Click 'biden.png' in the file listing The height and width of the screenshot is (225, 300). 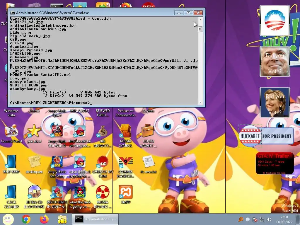[x=21, y=33]
